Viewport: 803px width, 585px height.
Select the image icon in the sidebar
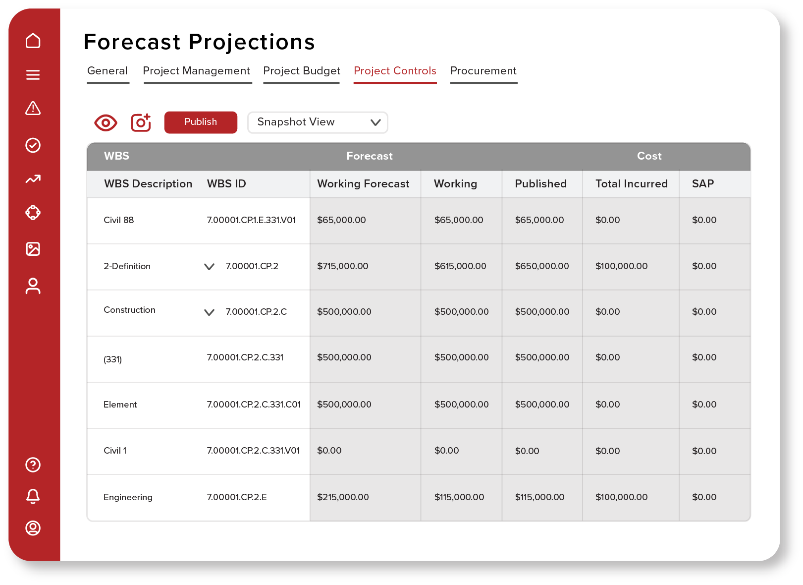click(33, 249)
